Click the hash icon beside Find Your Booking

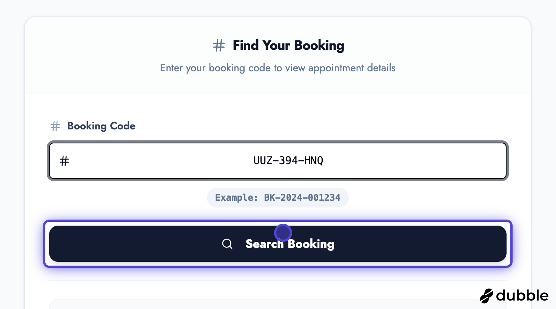(x=219, y=45)
